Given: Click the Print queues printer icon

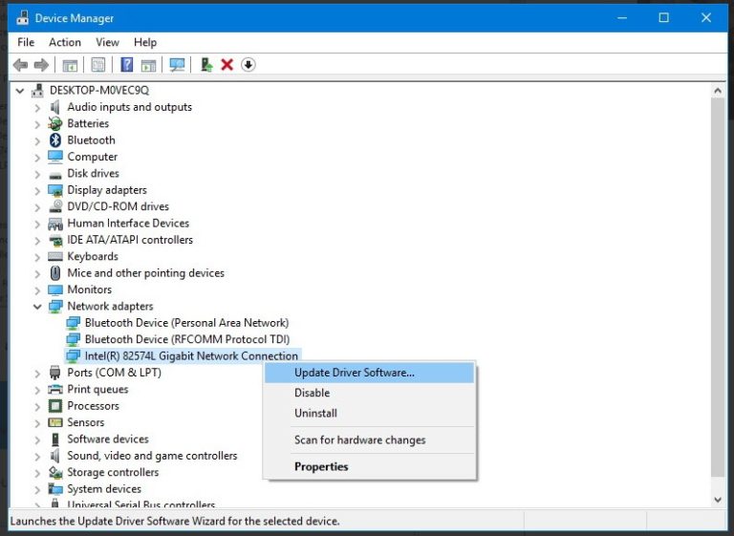Looking at the screenshot, I should click(x=55, y=390).
